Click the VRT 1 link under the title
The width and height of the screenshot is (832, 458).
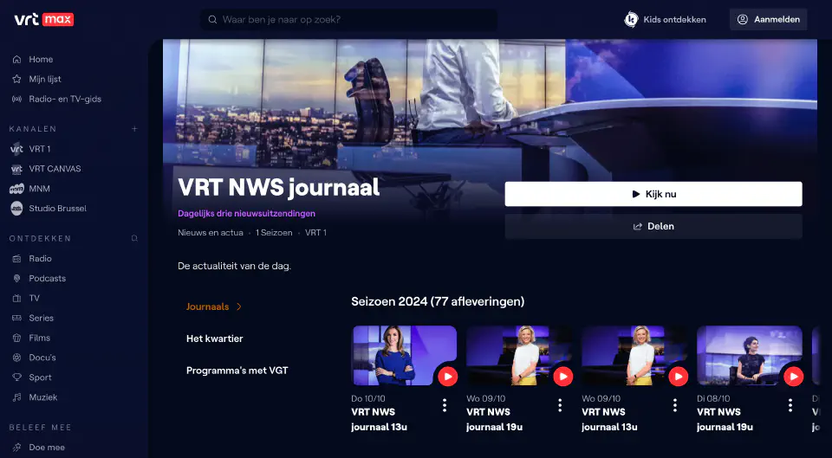pos(315,233)
